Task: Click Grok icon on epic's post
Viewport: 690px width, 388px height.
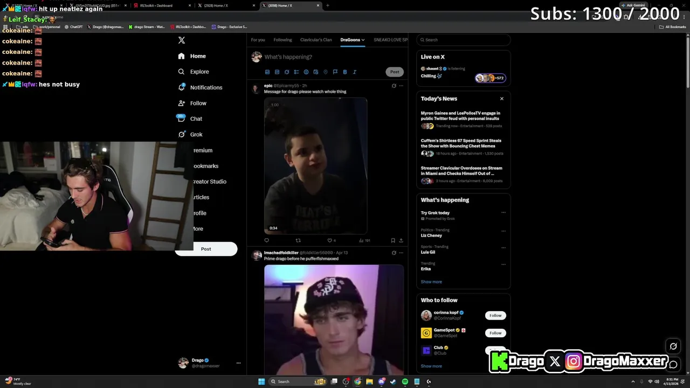Action: 394,86
